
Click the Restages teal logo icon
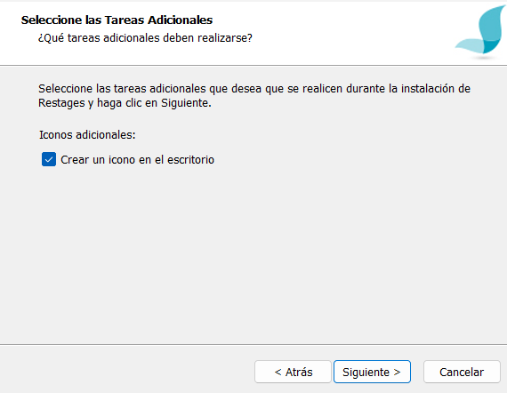click(x=480, y=31)
